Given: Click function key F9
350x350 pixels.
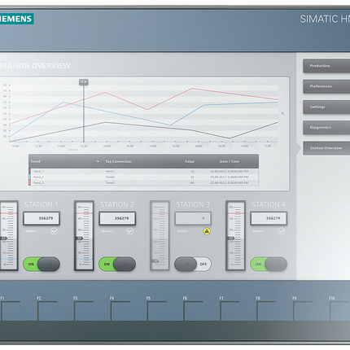Looking at the screenshot, I should click(x=303, y=309).
